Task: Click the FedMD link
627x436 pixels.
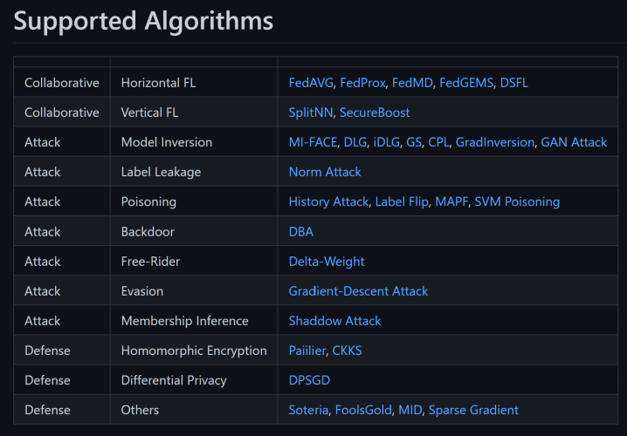Action: tap(412, 83)
